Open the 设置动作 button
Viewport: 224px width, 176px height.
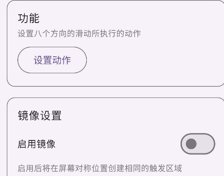52,60
